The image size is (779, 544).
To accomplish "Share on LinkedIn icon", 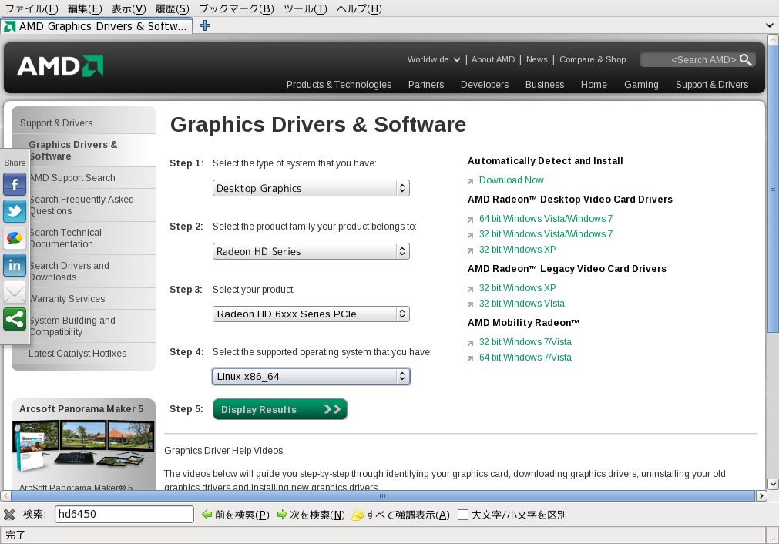I will (15, 265).
